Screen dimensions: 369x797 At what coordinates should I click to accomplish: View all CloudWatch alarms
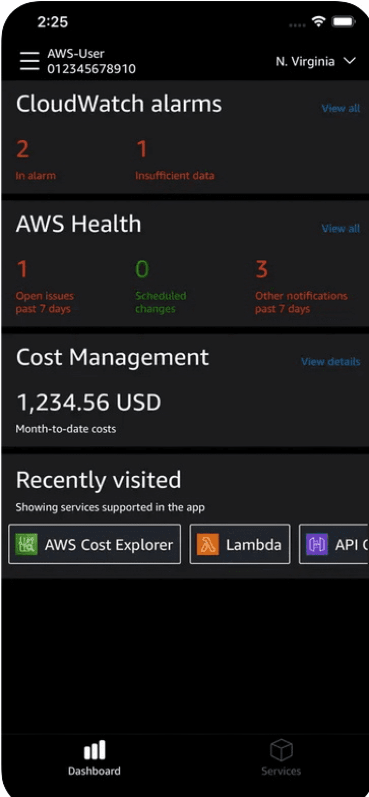coord(340,108)
